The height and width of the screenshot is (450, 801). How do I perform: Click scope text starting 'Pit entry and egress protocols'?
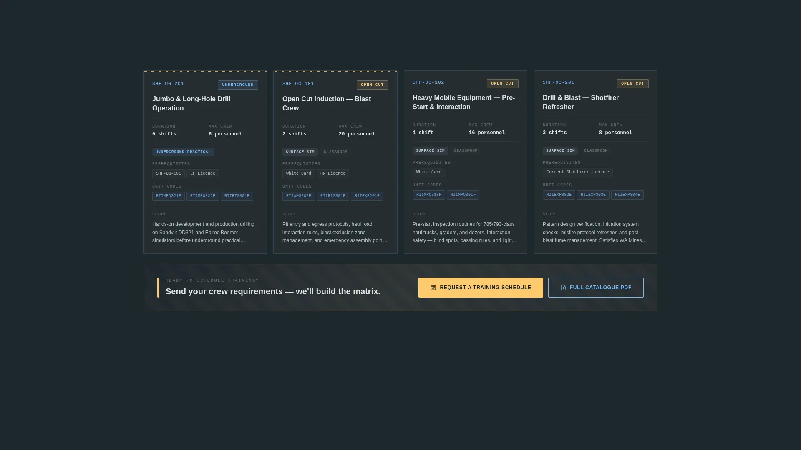pos(335,232)
